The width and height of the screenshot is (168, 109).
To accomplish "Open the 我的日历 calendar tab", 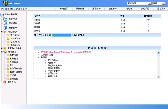I will pyautogui.click(x=145, y=9).
